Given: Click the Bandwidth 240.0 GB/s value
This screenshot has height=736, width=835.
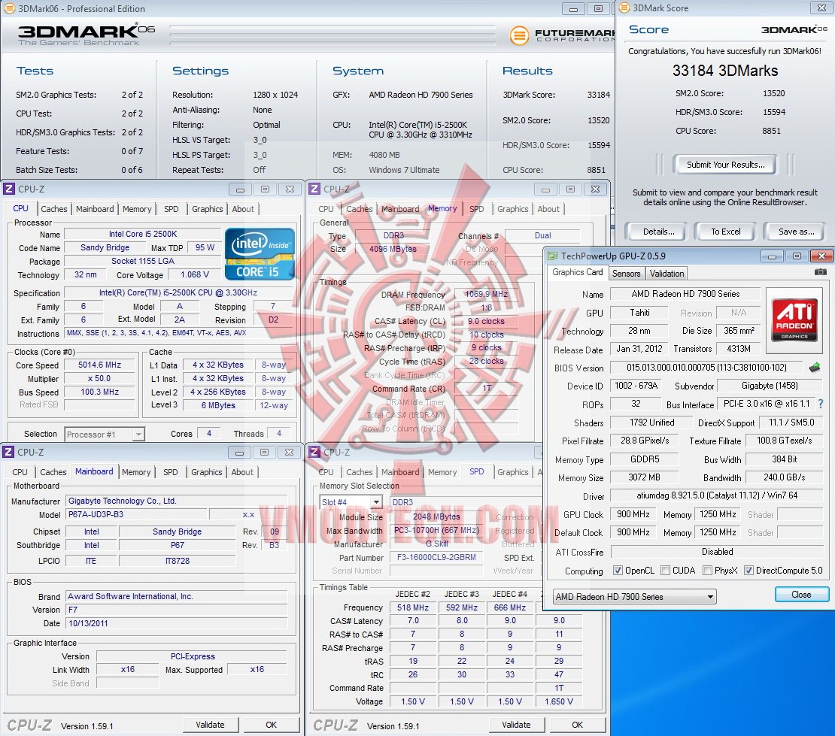Looking at the screenshot, I should 785,477.
